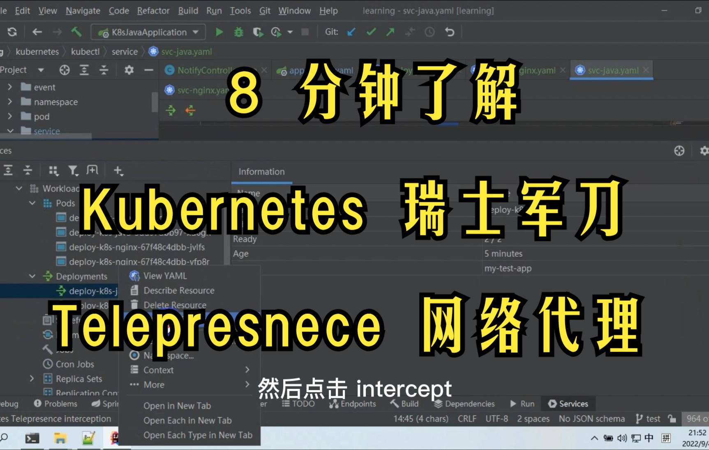Click Services panel crosshair icon at right
The image size is (709, 450).
679,151
